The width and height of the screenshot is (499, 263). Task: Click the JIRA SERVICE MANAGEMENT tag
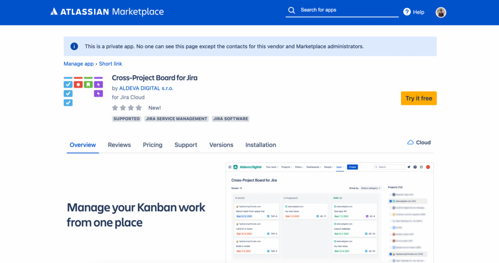click(176, 119)
